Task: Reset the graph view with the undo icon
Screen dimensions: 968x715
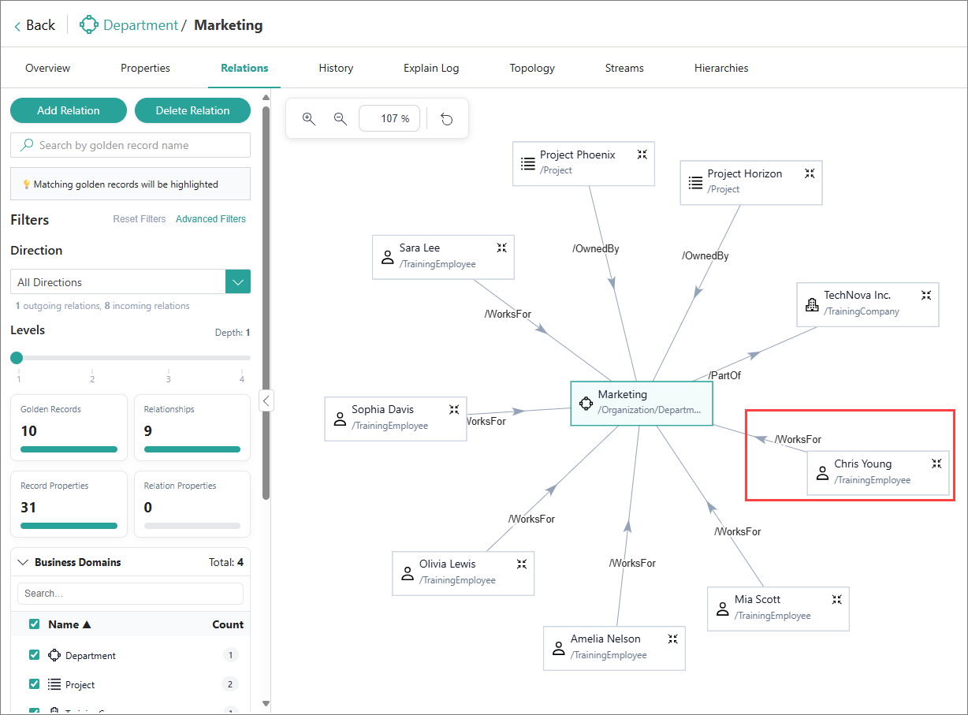Action: click(x=447, y=119)
